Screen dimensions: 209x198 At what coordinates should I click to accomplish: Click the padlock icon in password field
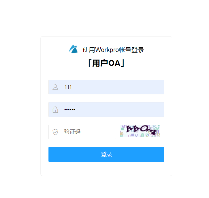(x=55, y=110)
